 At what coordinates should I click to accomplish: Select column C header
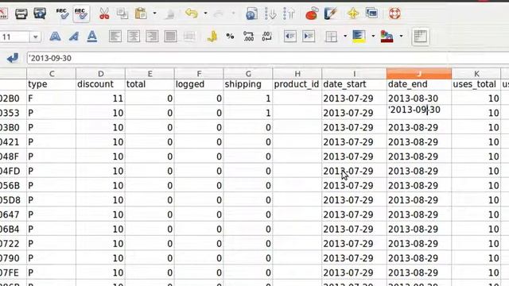pos(51,74)
